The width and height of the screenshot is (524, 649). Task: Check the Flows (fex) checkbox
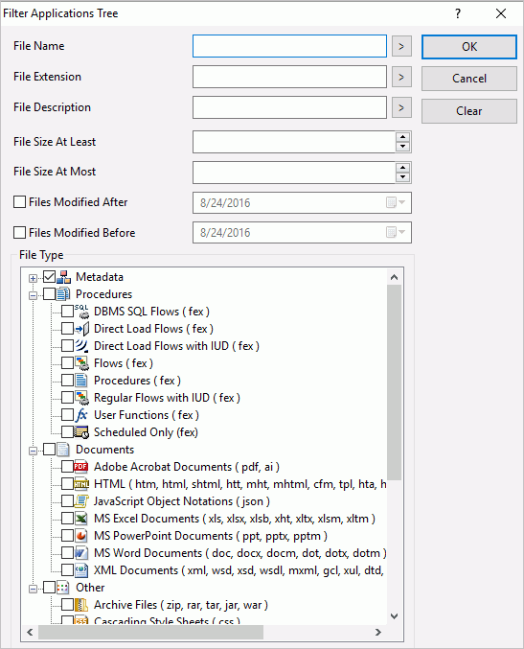click(67, 363)
